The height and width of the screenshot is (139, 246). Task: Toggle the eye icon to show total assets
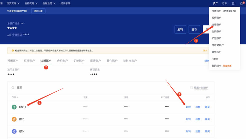[22, 23]
